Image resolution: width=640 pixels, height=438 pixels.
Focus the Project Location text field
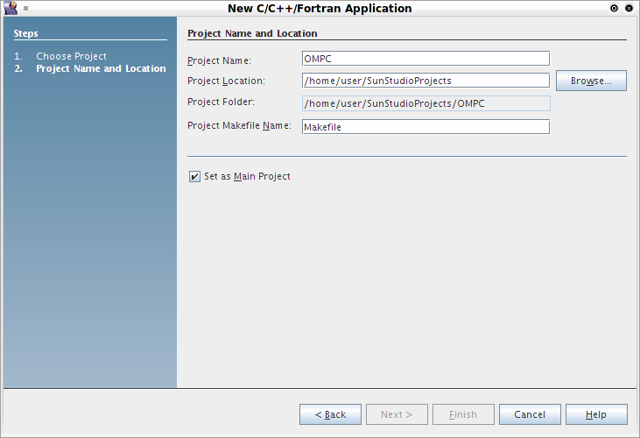425,81
